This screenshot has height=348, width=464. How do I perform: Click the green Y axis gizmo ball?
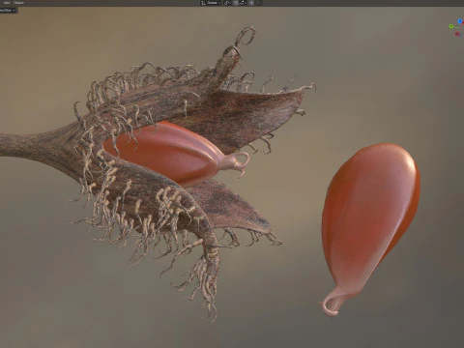tap(451, 26)
